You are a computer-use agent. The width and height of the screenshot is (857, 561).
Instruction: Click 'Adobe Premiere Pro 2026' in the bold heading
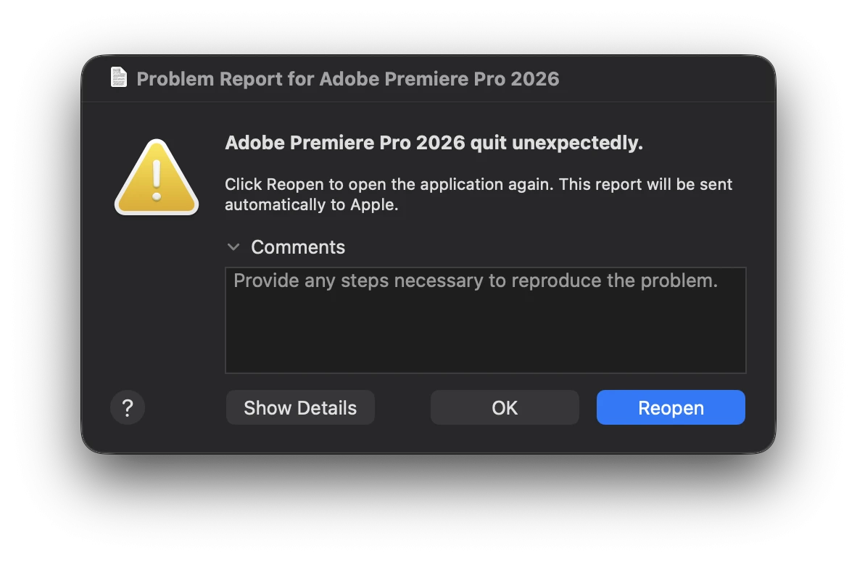pos(345,143)
